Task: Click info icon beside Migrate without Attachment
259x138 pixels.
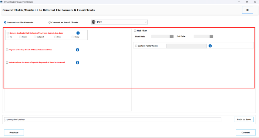Action: (77, 50)
